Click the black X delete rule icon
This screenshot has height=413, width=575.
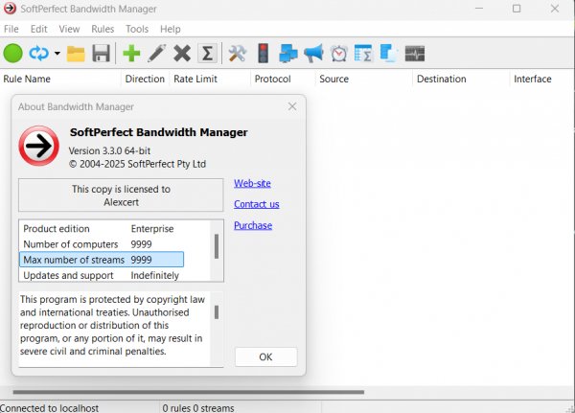click(182, 54)
